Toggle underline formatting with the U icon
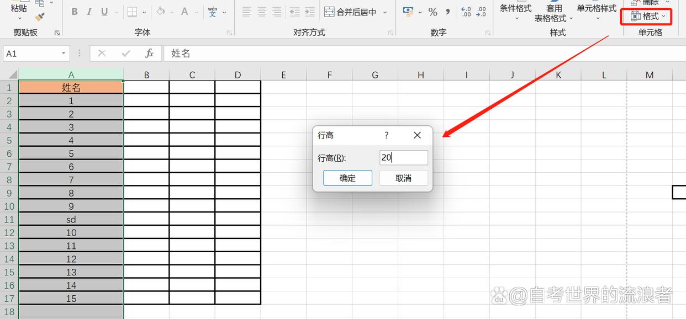 point(104,11)
